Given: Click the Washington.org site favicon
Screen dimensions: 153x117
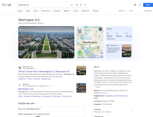Looking at the screenshot, I should point(20,68).
